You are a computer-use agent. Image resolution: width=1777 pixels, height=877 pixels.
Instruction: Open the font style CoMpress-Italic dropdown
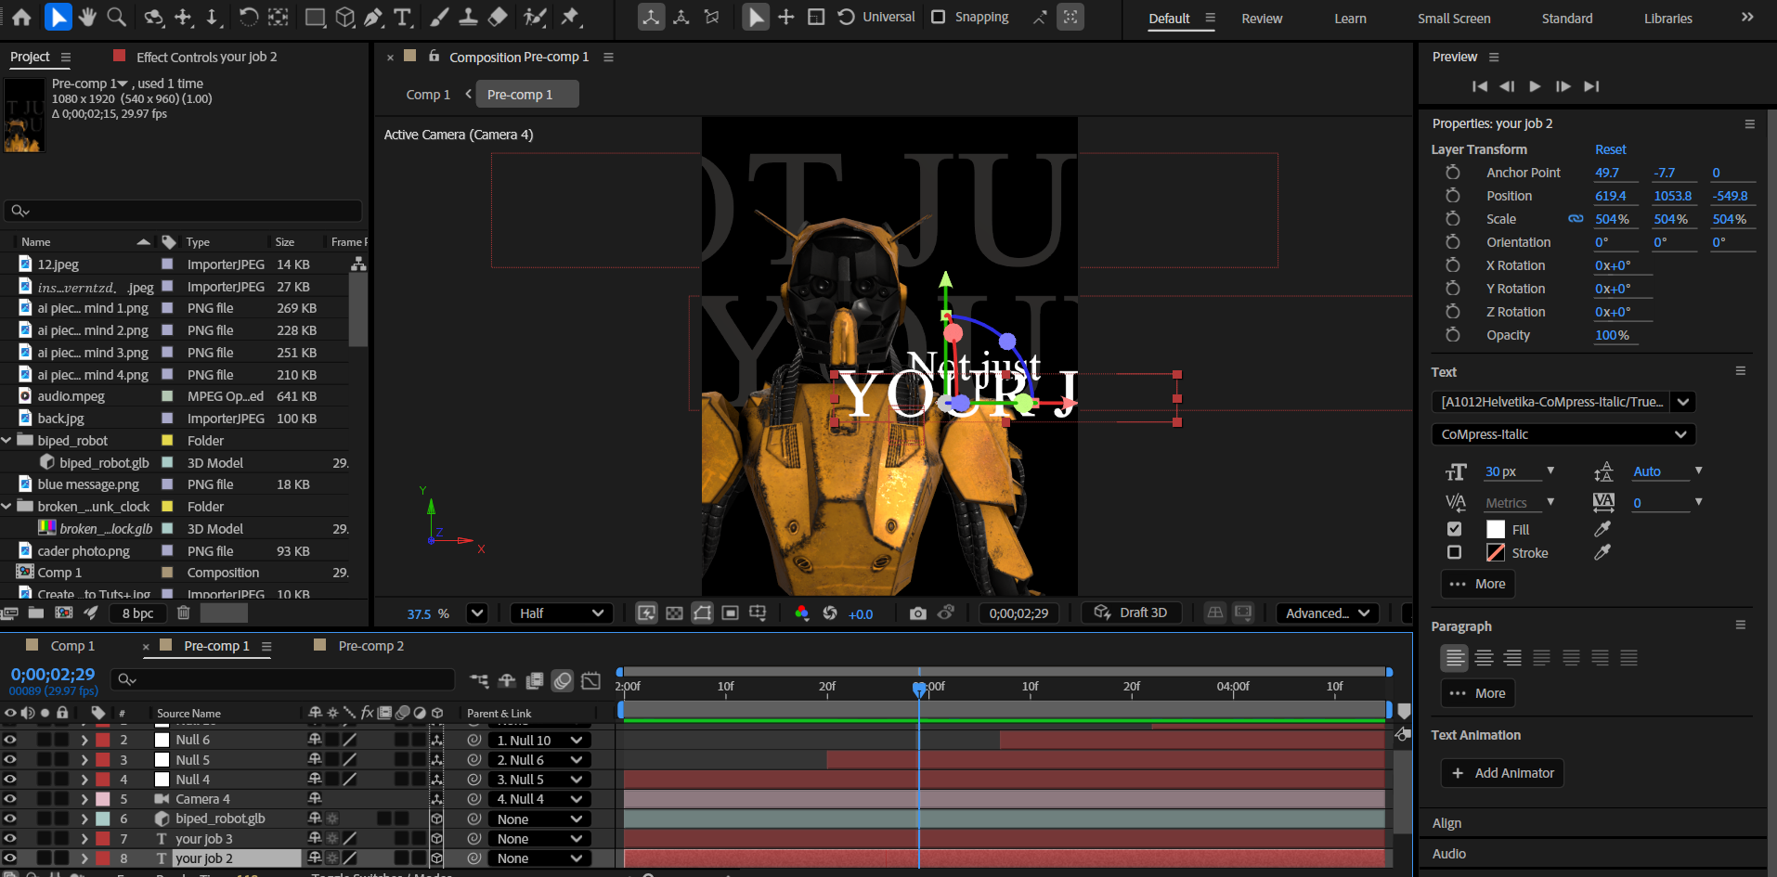(x=1563, y=434)
